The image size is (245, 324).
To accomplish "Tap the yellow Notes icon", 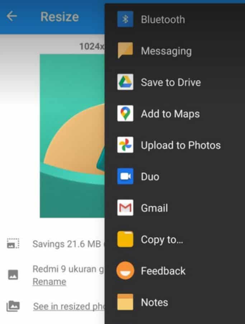I will point(125,302).
